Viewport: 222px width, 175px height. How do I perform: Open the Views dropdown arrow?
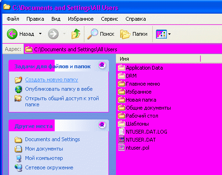(x=170, y=34)
